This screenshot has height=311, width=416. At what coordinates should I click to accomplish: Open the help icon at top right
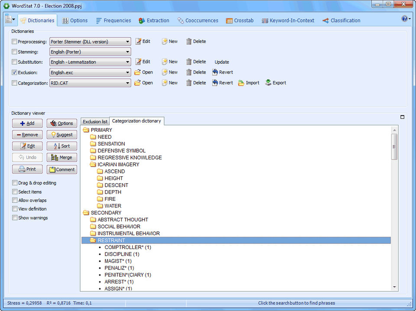(x=404, y=19)
